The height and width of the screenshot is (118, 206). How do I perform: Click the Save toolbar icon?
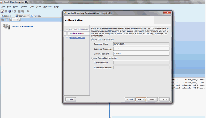tap(6, 11)
